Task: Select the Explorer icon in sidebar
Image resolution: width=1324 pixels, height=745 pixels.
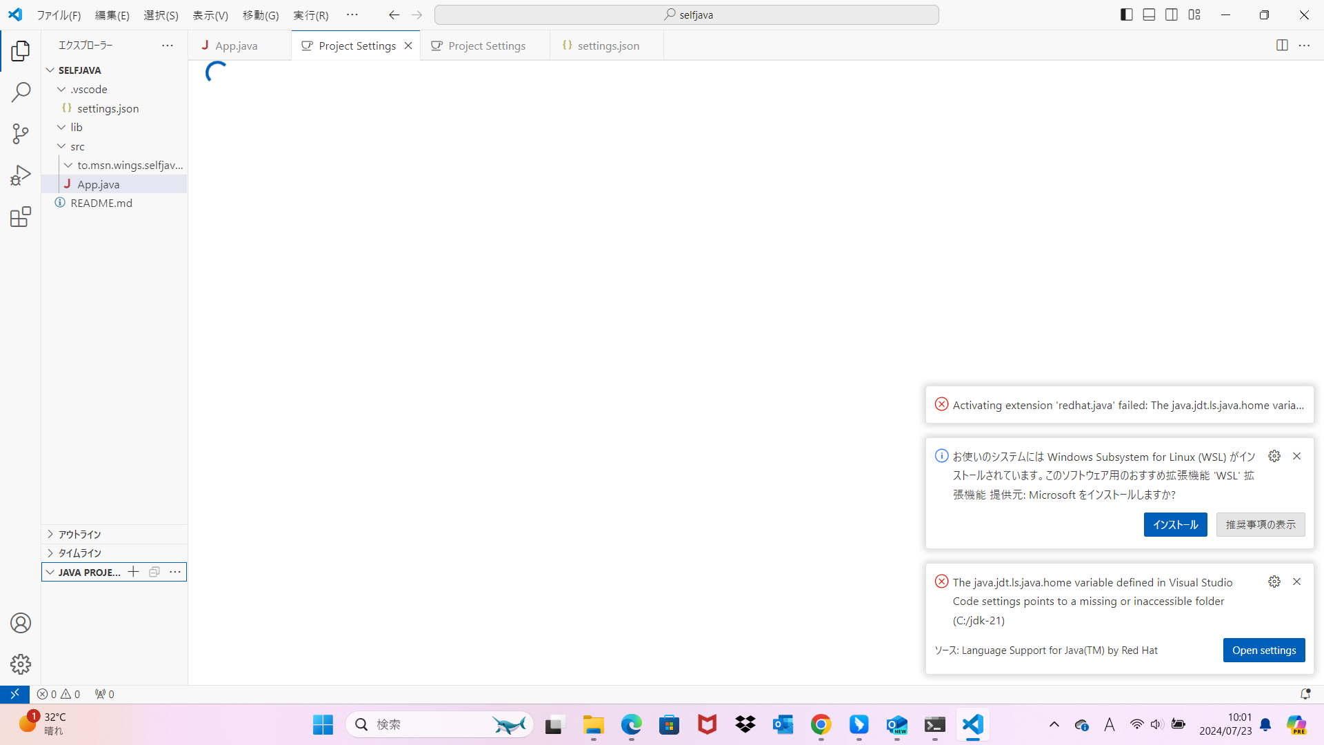Action: (x=20, y=50)
